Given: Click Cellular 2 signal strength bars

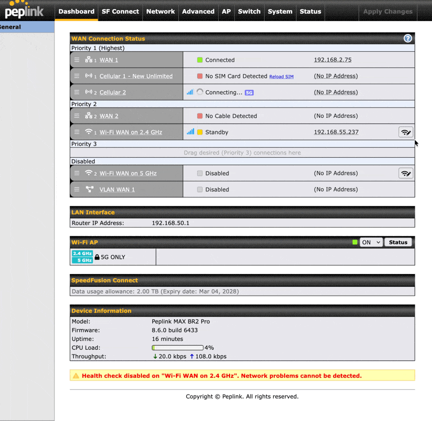Looking at the screenshot, I should pyautogui.click(x=190, y=92).
